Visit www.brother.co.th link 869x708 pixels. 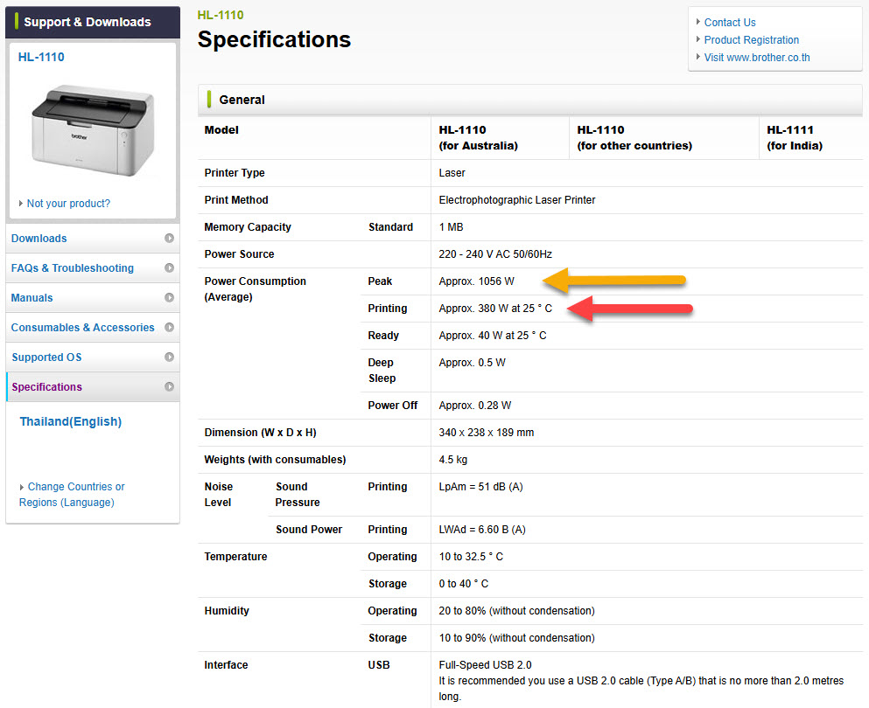(x=756, y=58)
